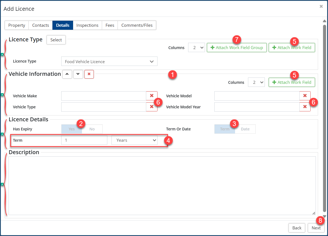This screenshot has width=328, height=236.
Task: Set Has Expiry to Yes
Action: coord(71,129)
